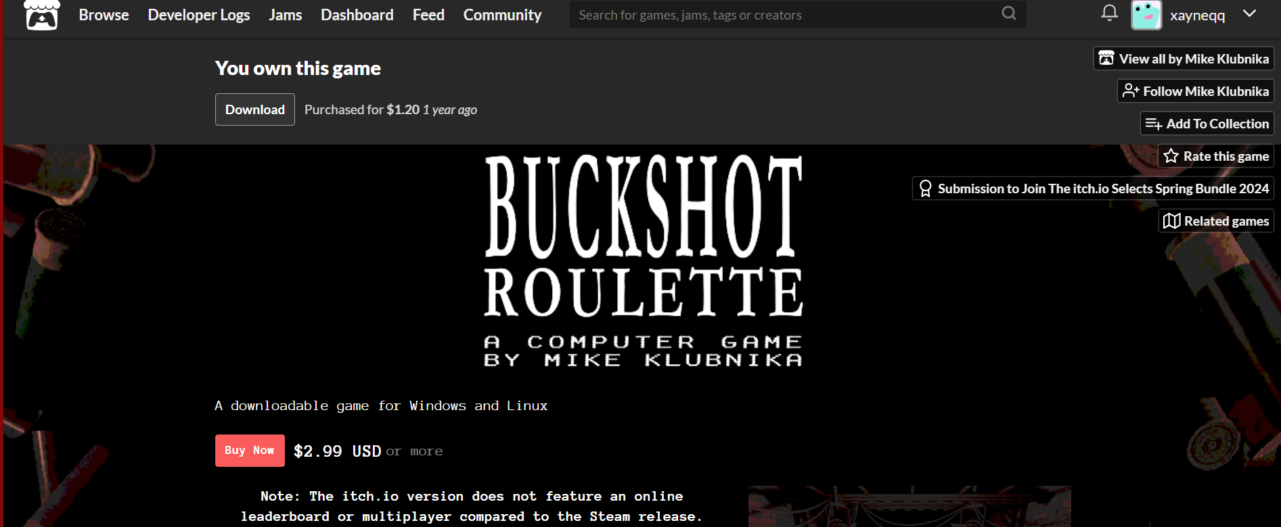Click the 'or more' text beside price
Viewport: 1281px width, 527px height.
pos(415,451)
